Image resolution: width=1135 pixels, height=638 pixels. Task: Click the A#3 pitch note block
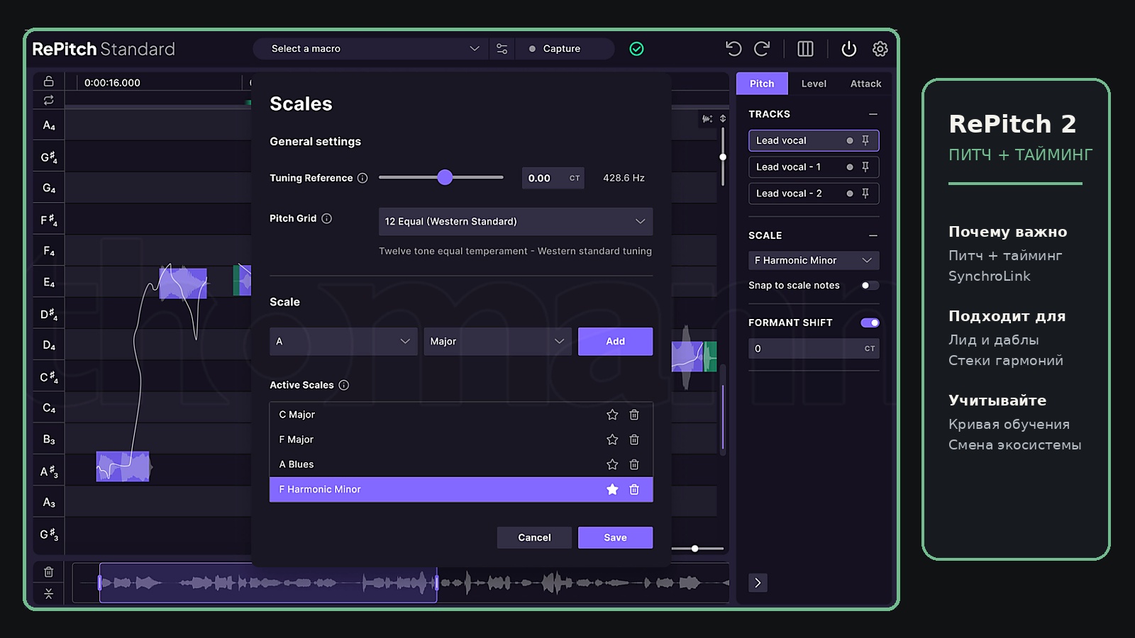(123, 466)
